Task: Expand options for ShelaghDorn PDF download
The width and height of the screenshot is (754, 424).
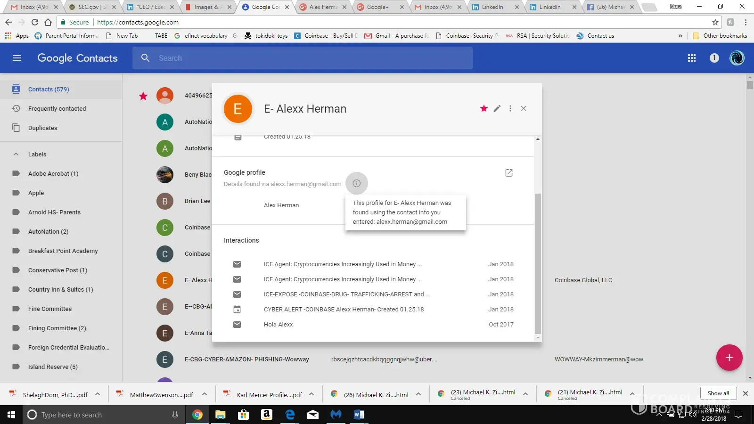Action: [98, 394]
